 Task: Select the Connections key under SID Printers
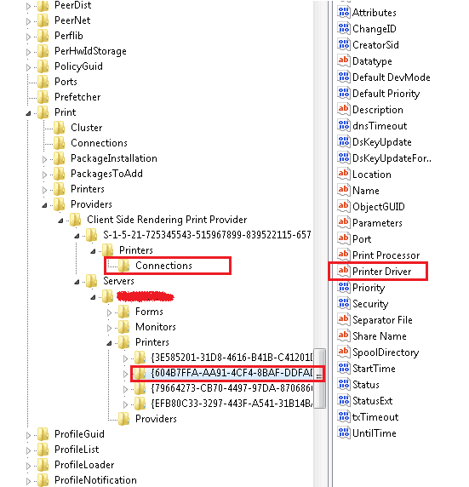coord(163,266)
